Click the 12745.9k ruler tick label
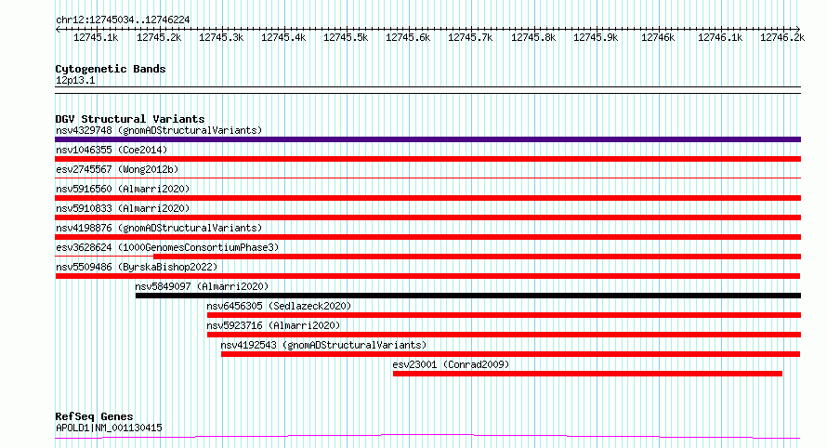Viewport: 827px width, 448px height. point(596,37)
